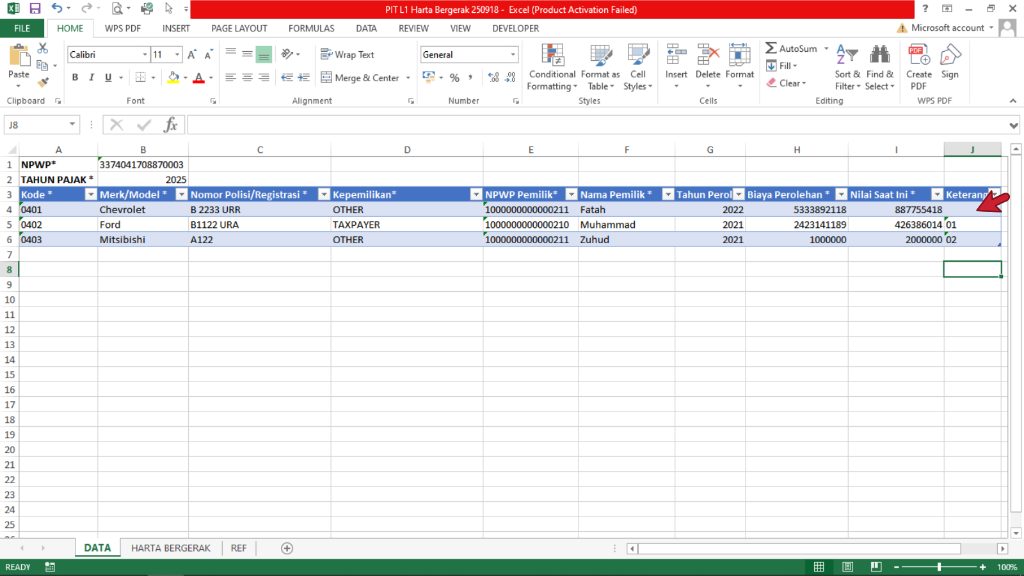Click the Merge & Center button
Screen dimensions: 1024x576
(360, 78)
